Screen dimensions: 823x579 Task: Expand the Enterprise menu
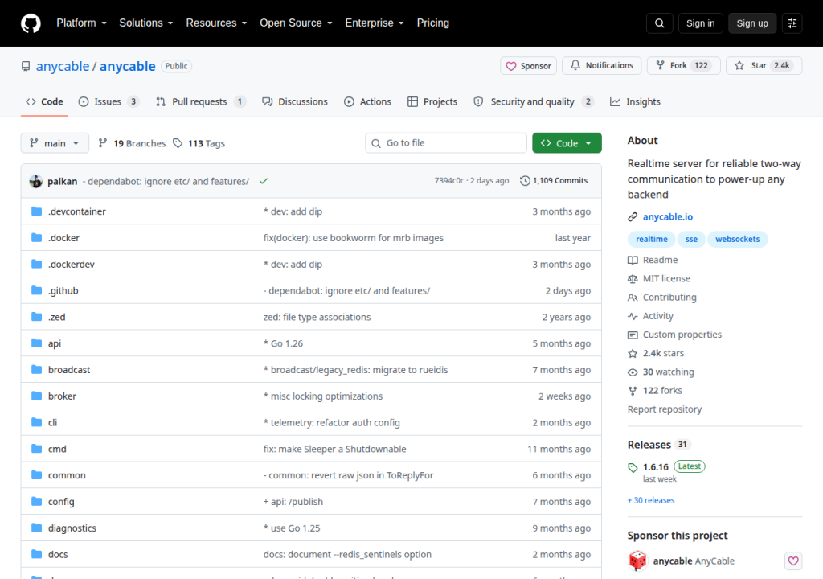(375, 23)
